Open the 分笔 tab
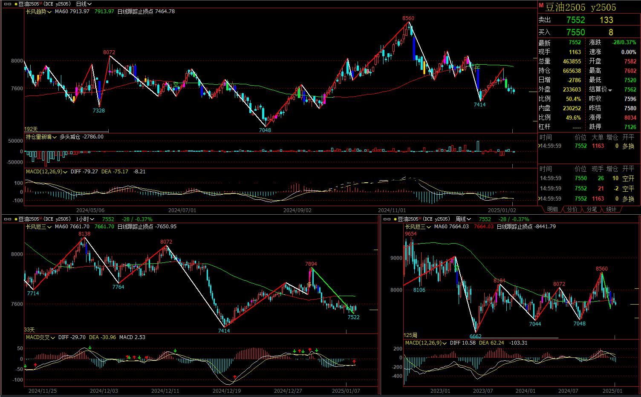 [x=592, y=209]
